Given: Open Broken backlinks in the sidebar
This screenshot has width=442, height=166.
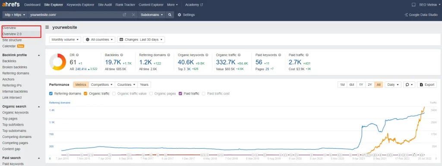Looking at the screenshot, I should [x=15, y=67].
